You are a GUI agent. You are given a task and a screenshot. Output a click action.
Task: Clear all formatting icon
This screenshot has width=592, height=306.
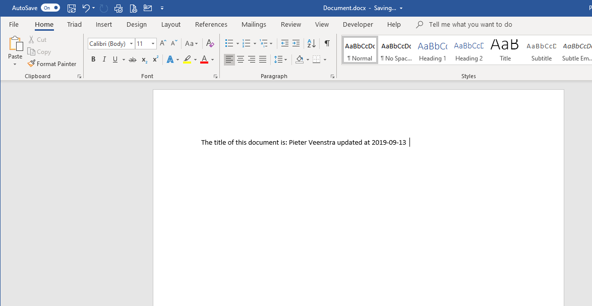tap(210, 43)
